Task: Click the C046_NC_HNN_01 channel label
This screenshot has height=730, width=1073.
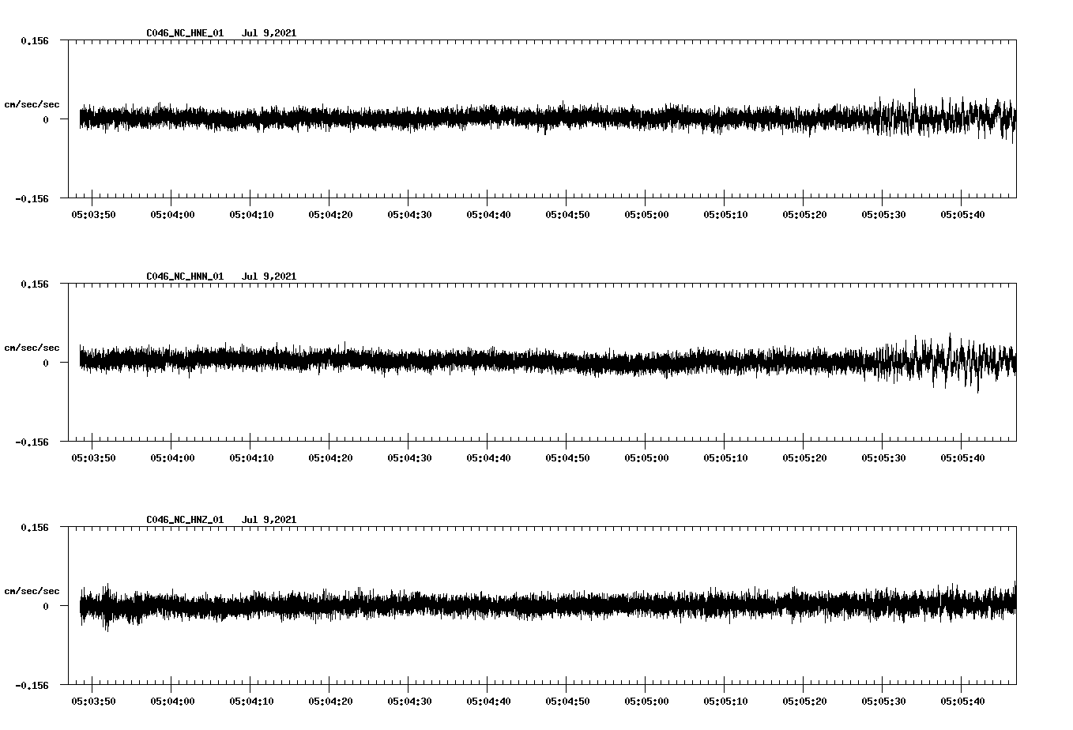Action: [184, 277]
